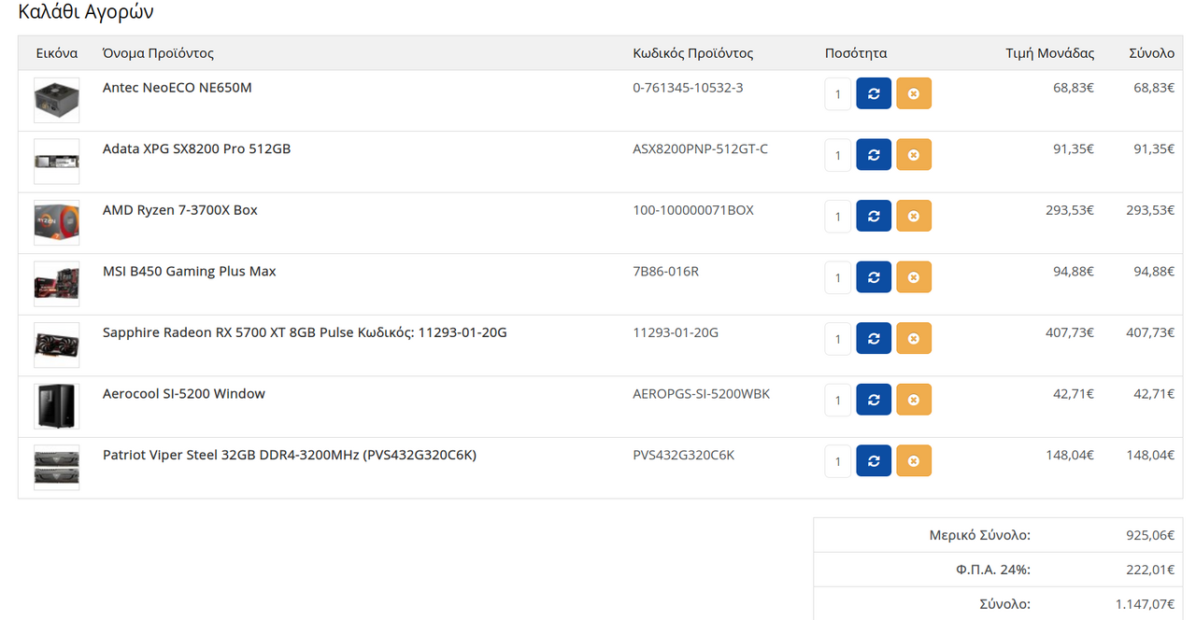The width and height of the screenshot is (1196, 620).
Task: Open the MSI motherboard thumbnail image
Action: [56, 284]
